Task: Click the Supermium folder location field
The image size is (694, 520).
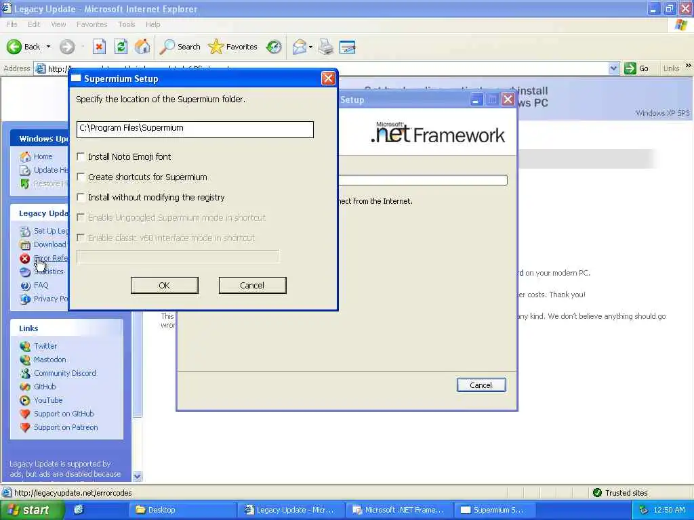Action: [195, 129]
